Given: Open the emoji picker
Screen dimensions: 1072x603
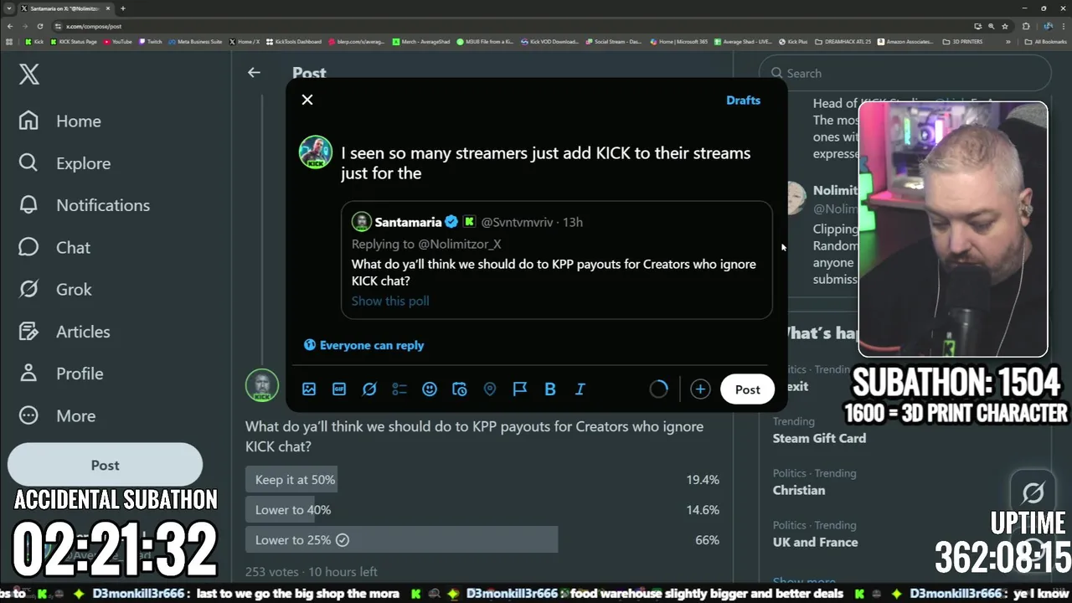Looking at the screenshot, I should [430, 389].
